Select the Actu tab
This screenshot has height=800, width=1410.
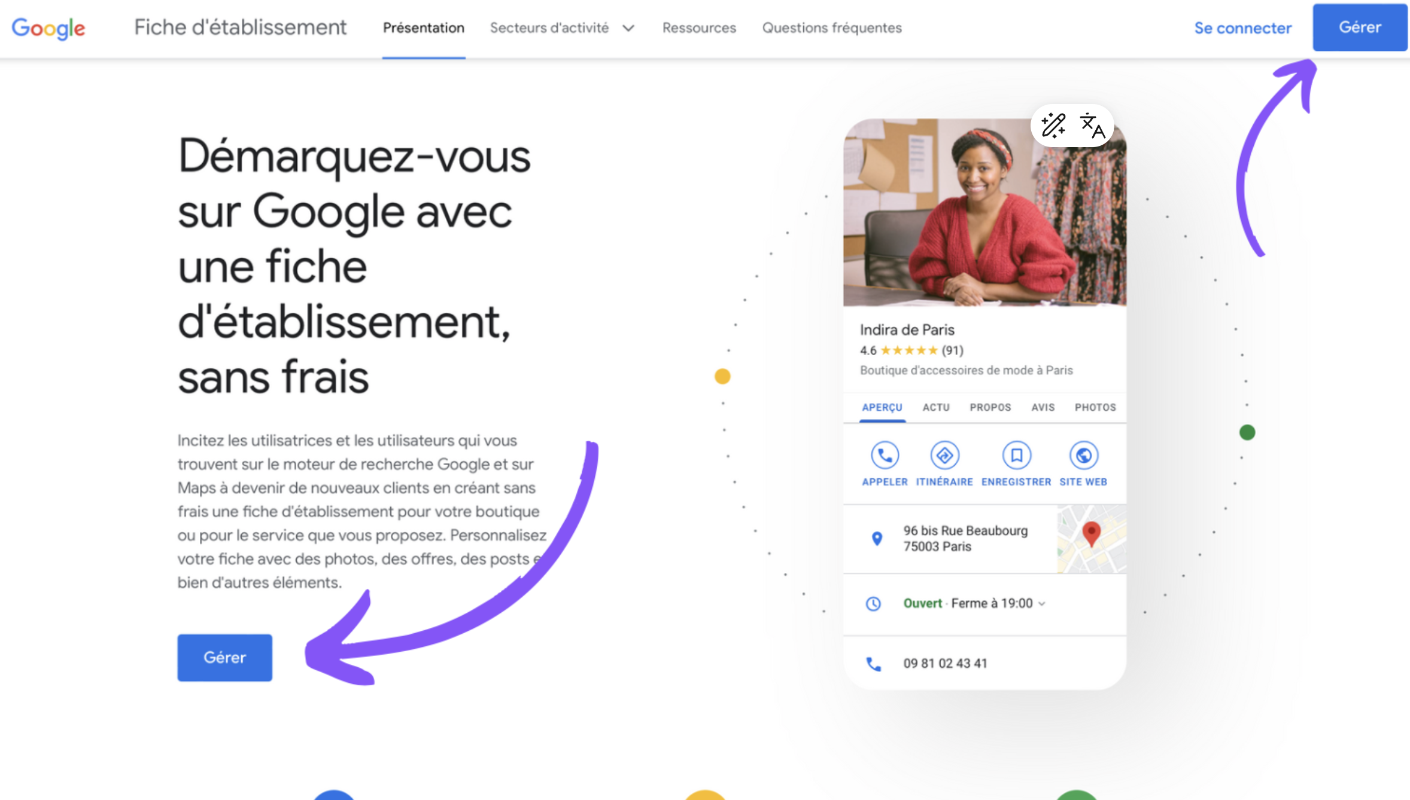(x=936, y=407)
